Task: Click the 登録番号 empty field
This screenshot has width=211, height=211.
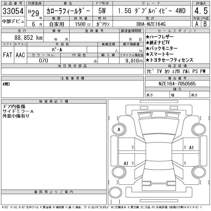Action: click(x=94, y=37)
